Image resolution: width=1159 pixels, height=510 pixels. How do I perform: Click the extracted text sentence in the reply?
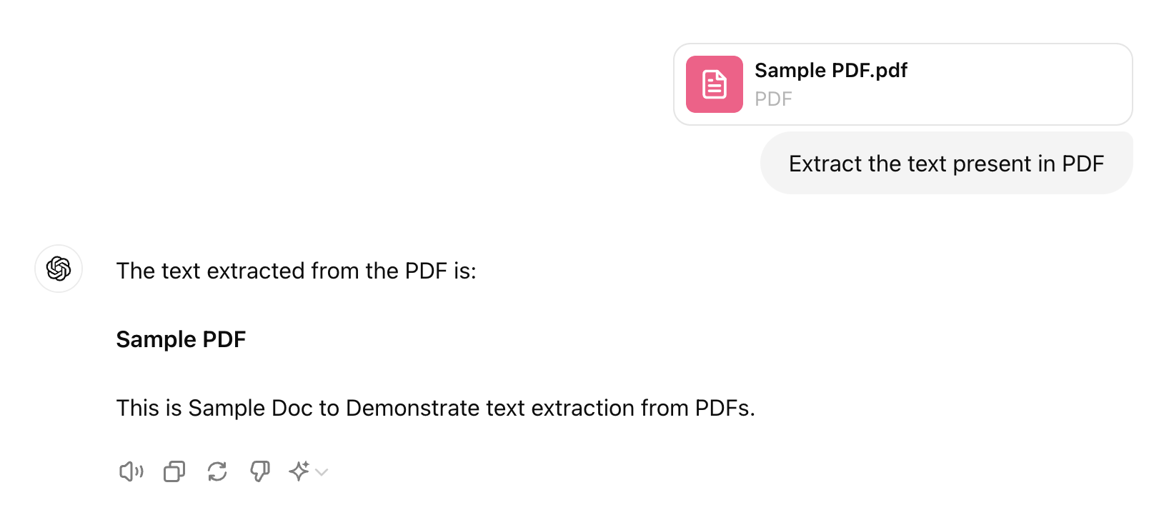pyautogui.click(x=437, y=408)
